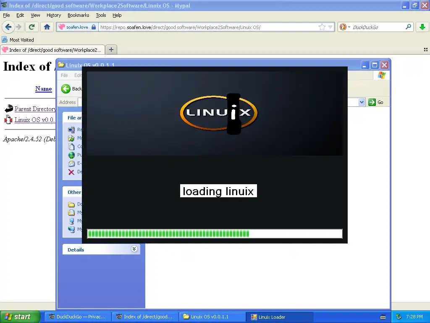Expand the Details panel chevron

(x=134, y=249)
